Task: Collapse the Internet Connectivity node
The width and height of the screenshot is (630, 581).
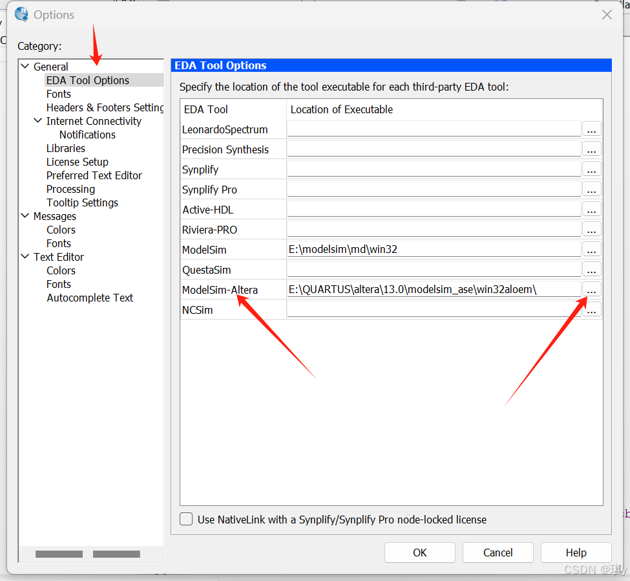Action: click(37, 120)
